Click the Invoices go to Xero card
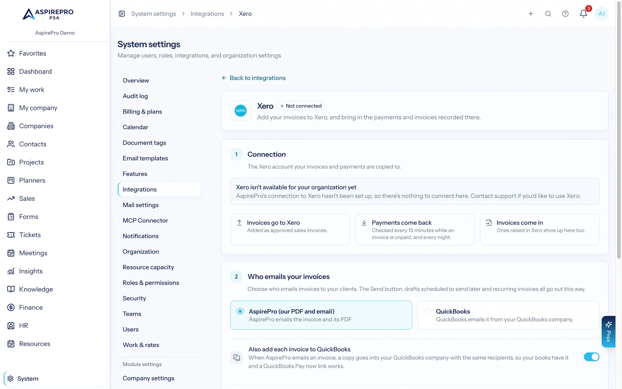This screenshot has height=389, width=622. coord(290,229)
